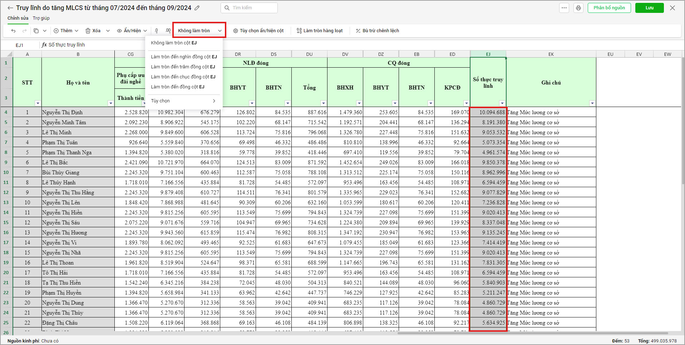Image resolution: width=685 pixels, height=345 pixels.
Task: Click the Ghi chú header cell
Action: tap(551, 82)
